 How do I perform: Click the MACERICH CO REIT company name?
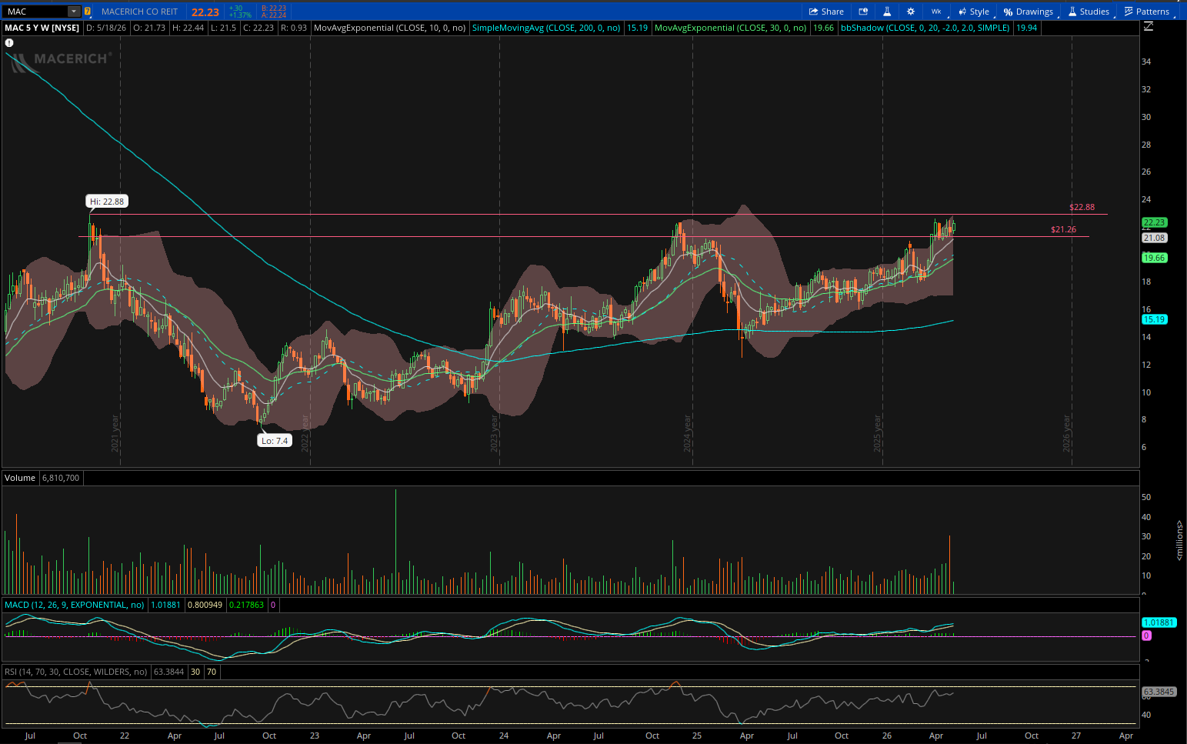139,12
